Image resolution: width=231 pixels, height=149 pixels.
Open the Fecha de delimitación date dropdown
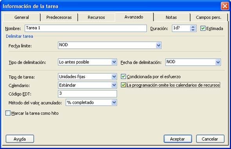[218, 62]
